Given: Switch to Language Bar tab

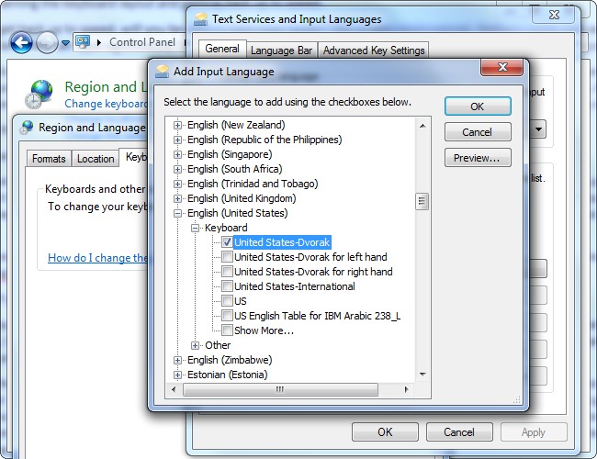Looking at the screenshot, I should [x=281, y=50].
